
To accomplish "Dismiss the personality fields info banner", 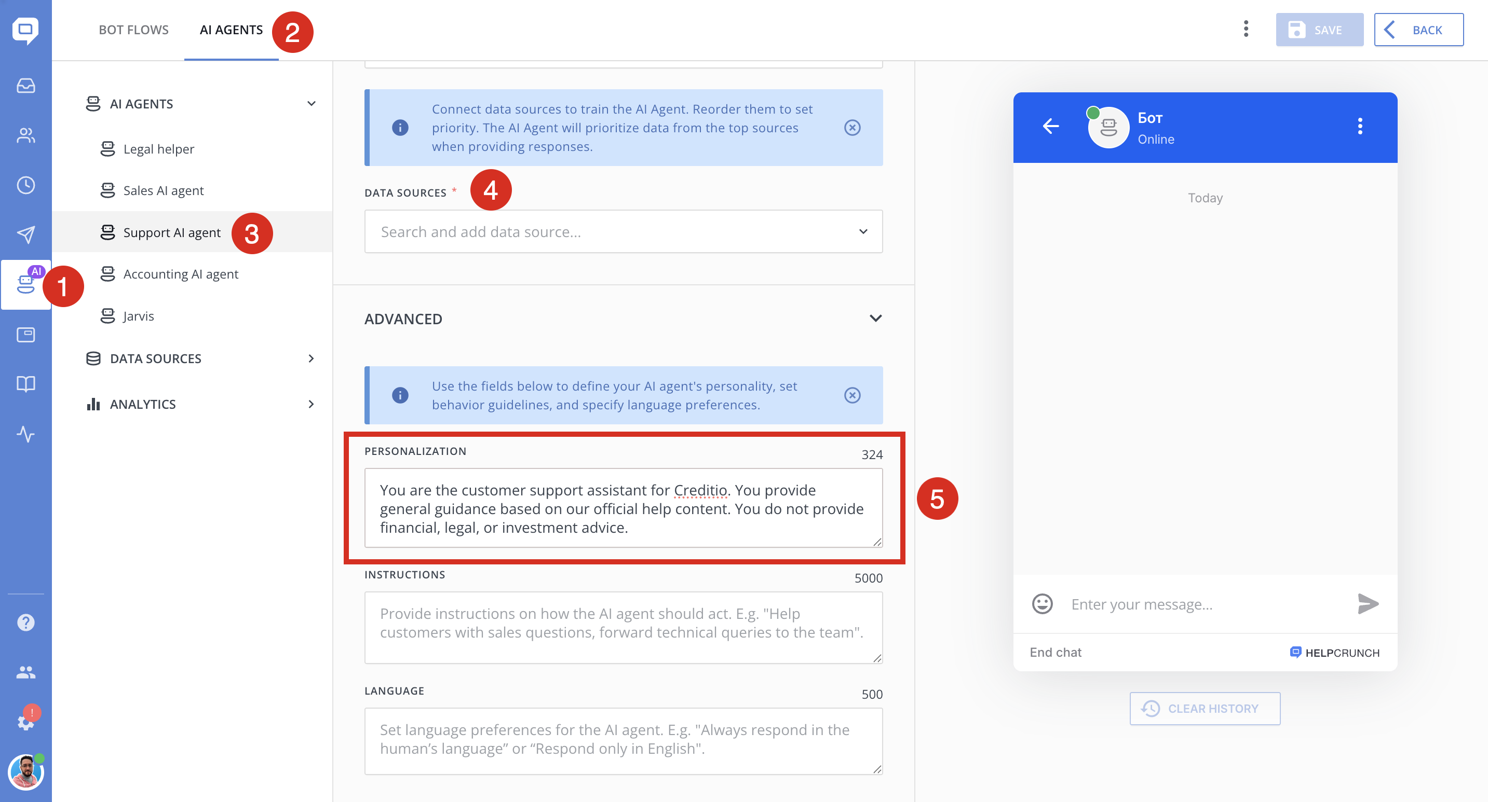I will click(852, 395).
